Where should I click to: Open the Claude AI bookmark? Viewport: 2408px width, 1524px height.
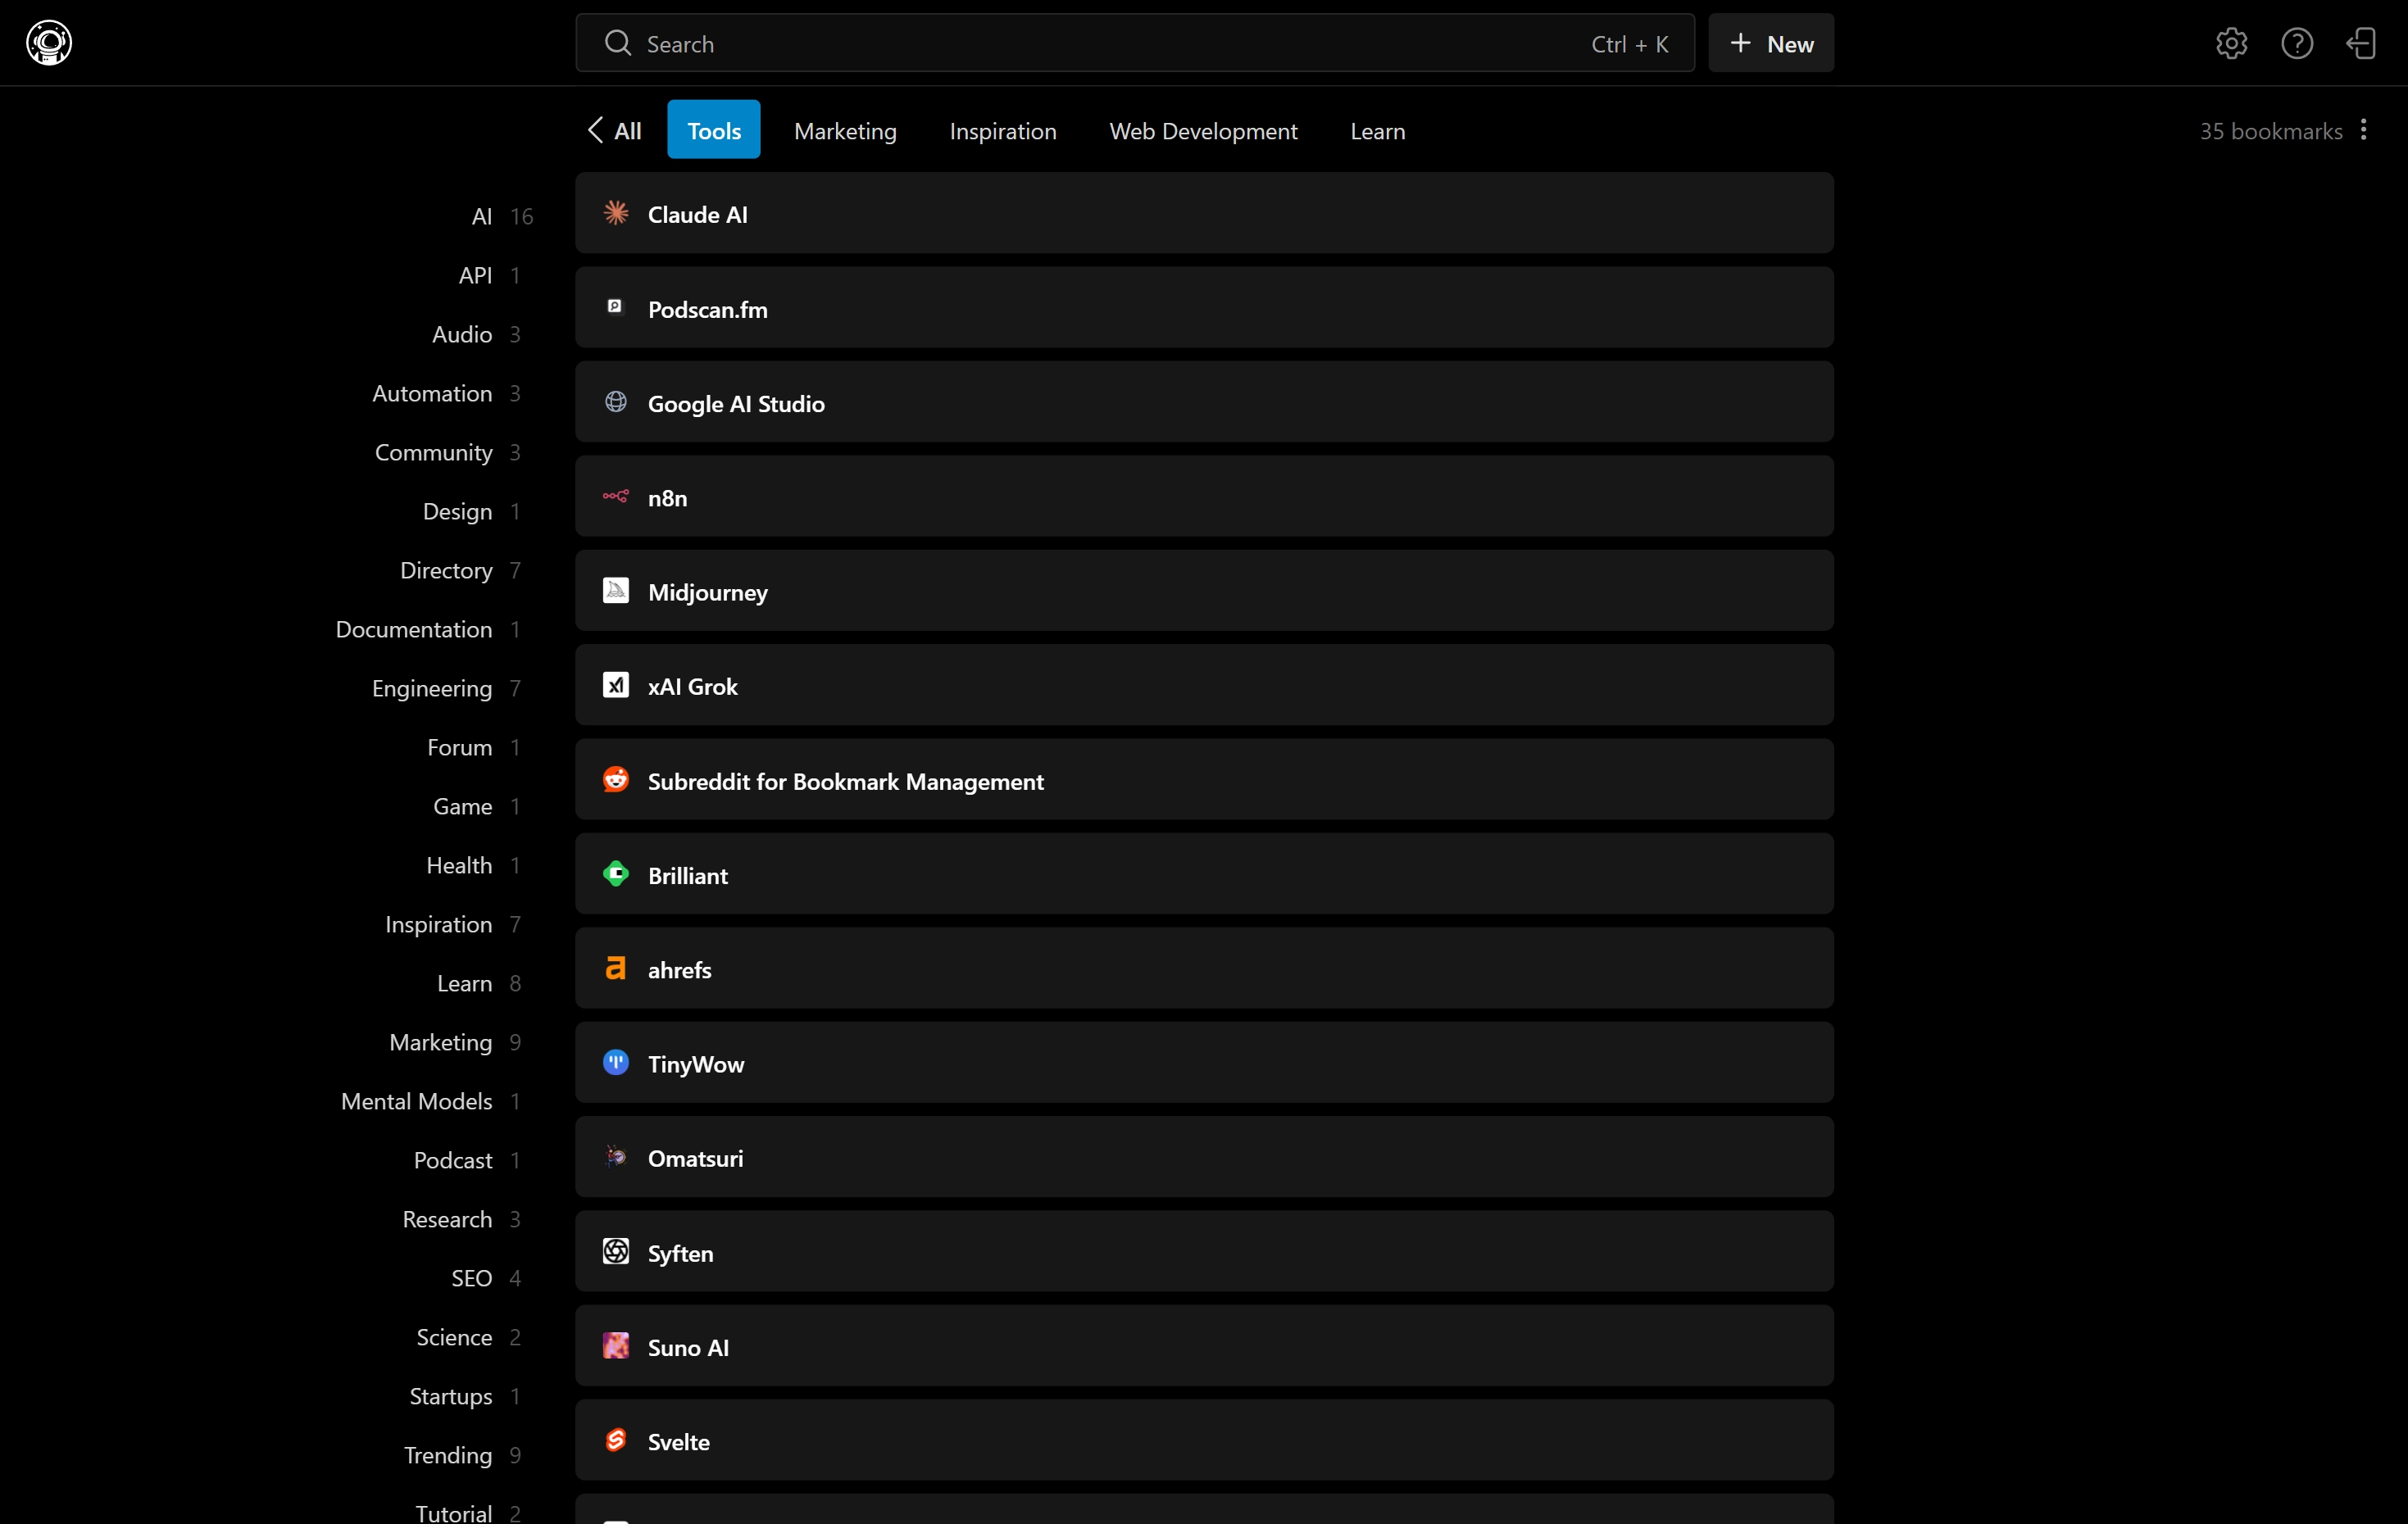point(1204,213)
